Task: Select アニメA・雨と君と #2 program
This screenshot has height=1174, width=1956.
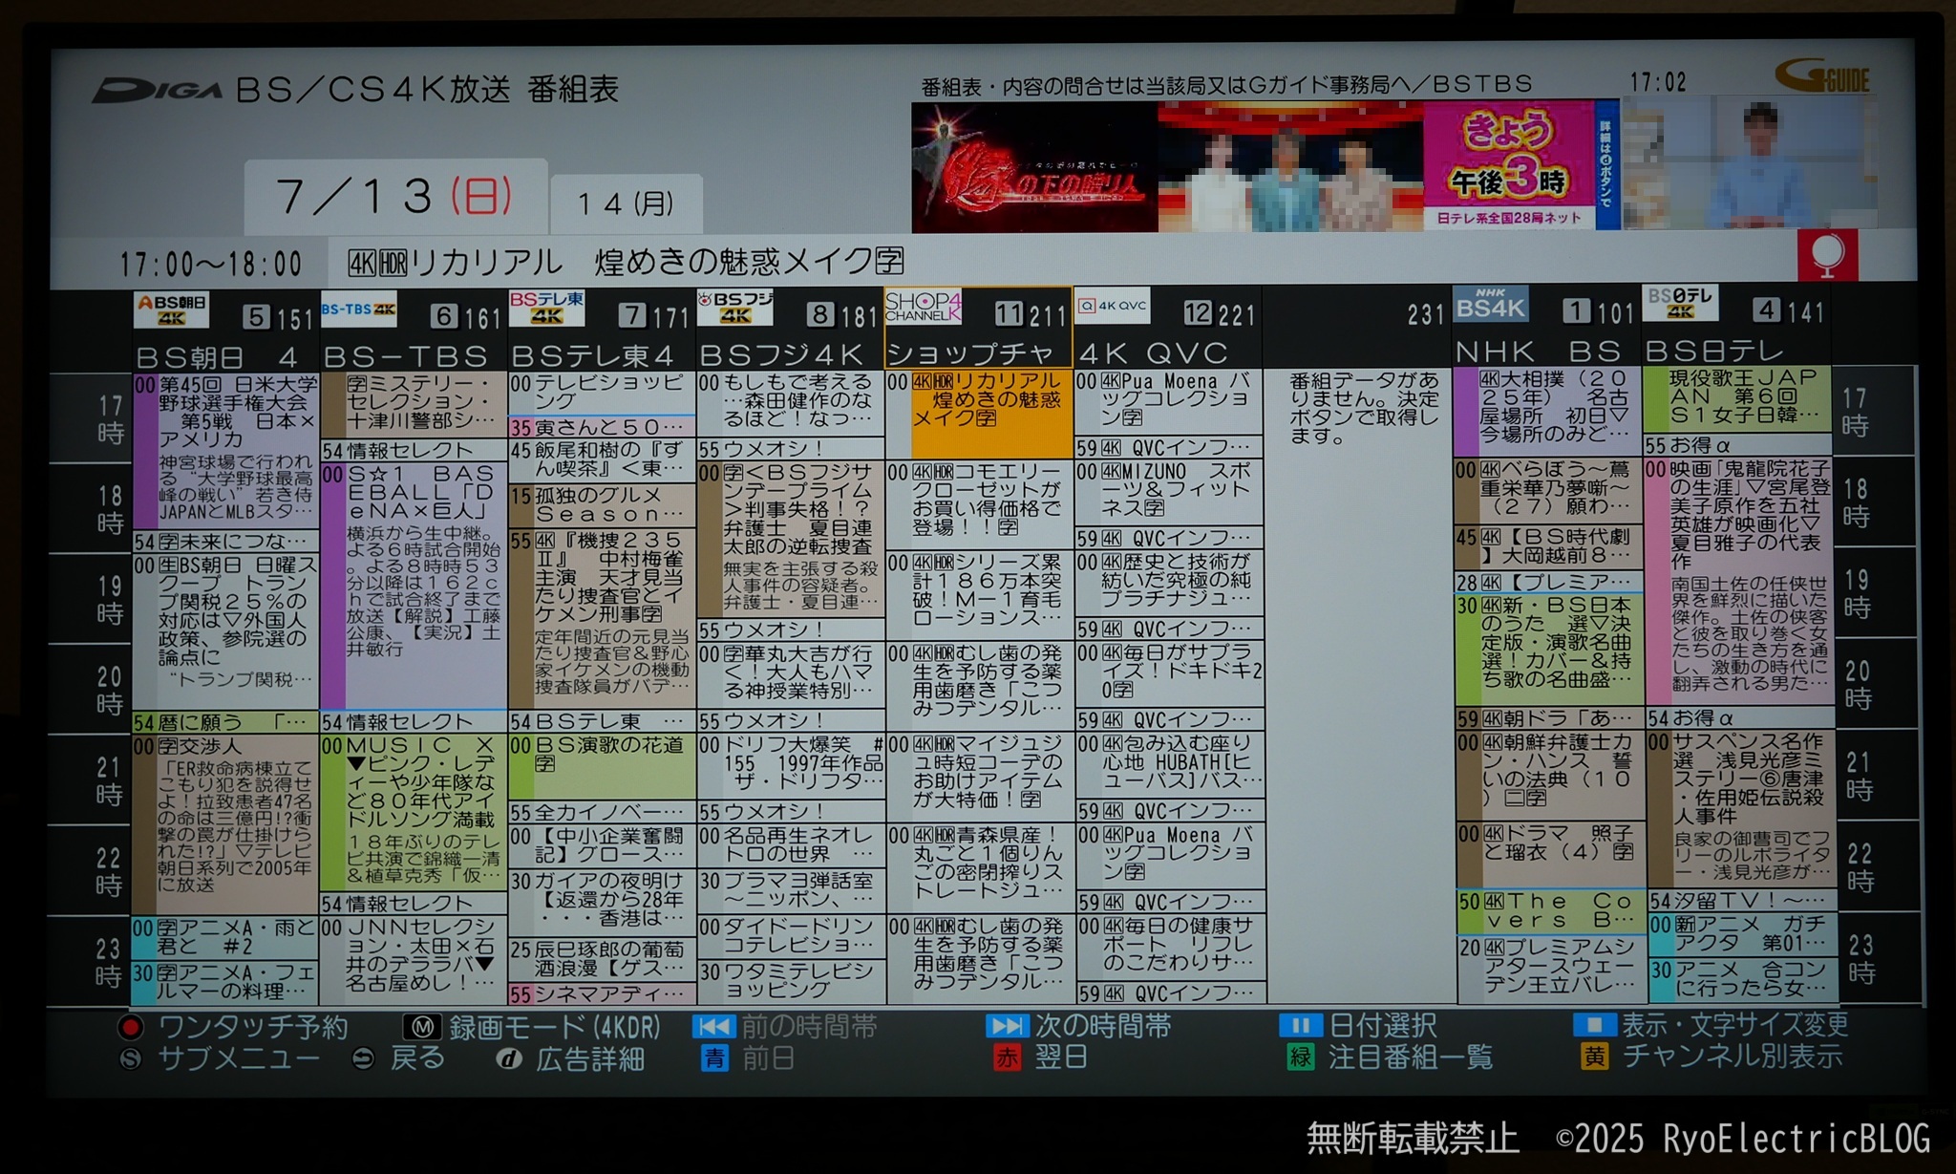Action: pyautogui.click(x=225, y=938)
